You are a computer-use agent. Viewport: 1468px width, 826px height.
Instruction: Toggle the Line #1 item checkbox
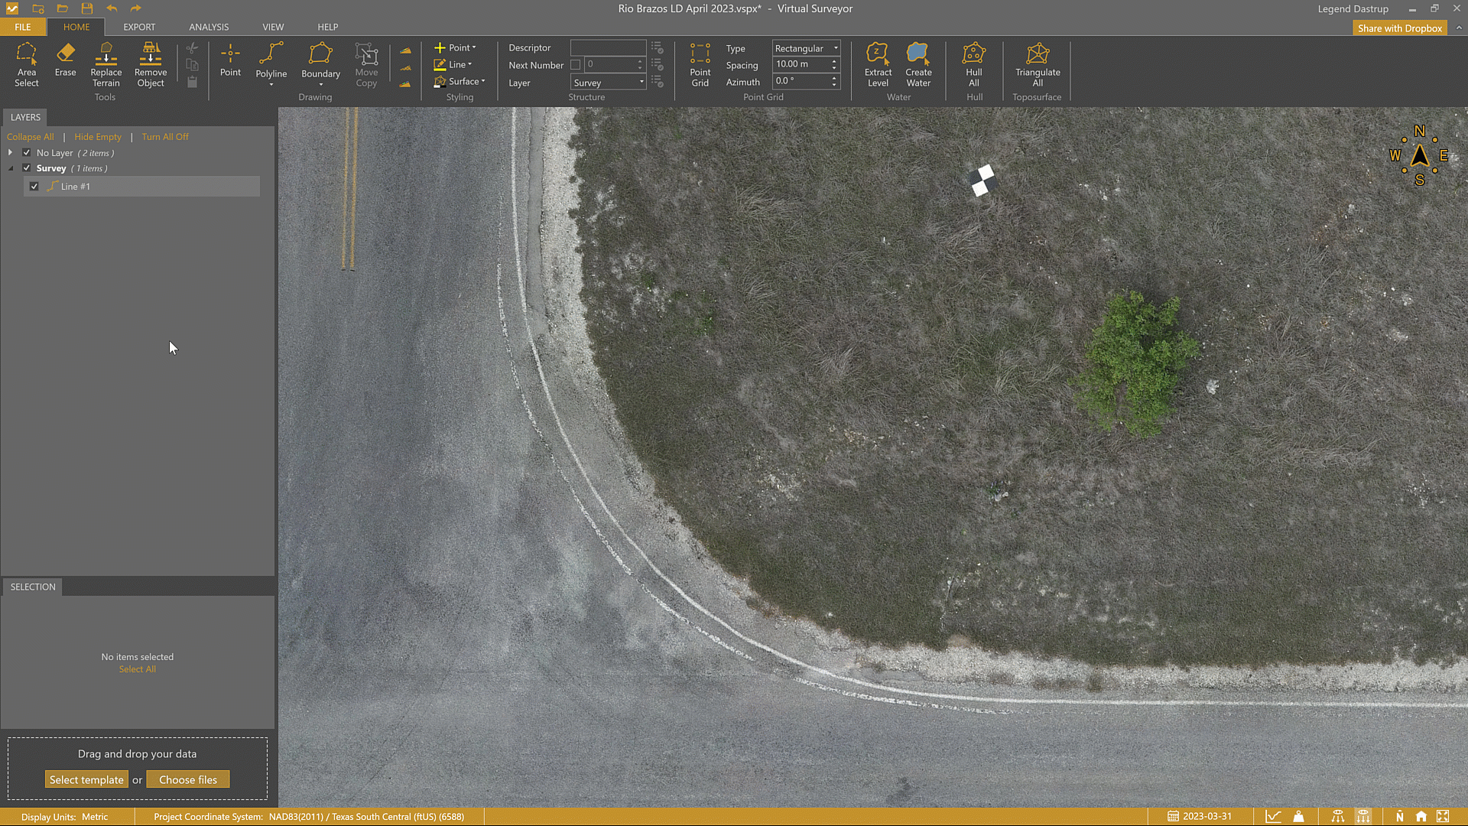(x=34, y=187)
